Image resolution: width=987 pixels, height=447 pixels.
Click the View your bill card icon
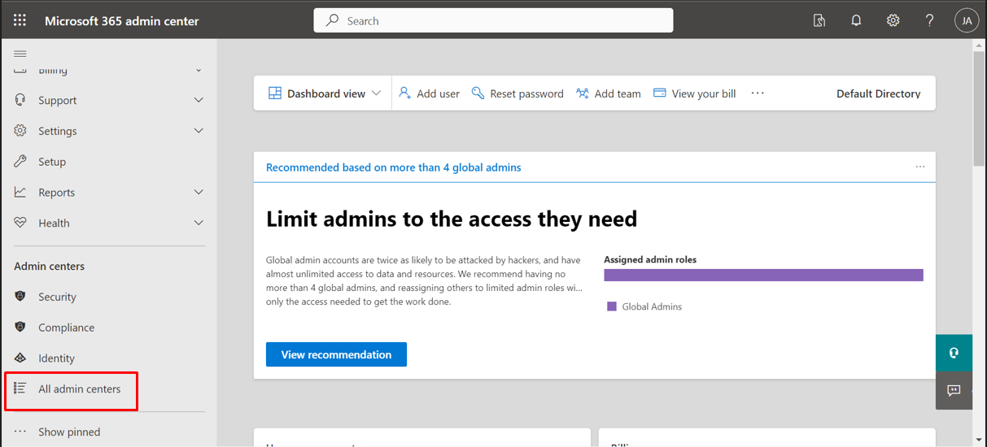660,93
